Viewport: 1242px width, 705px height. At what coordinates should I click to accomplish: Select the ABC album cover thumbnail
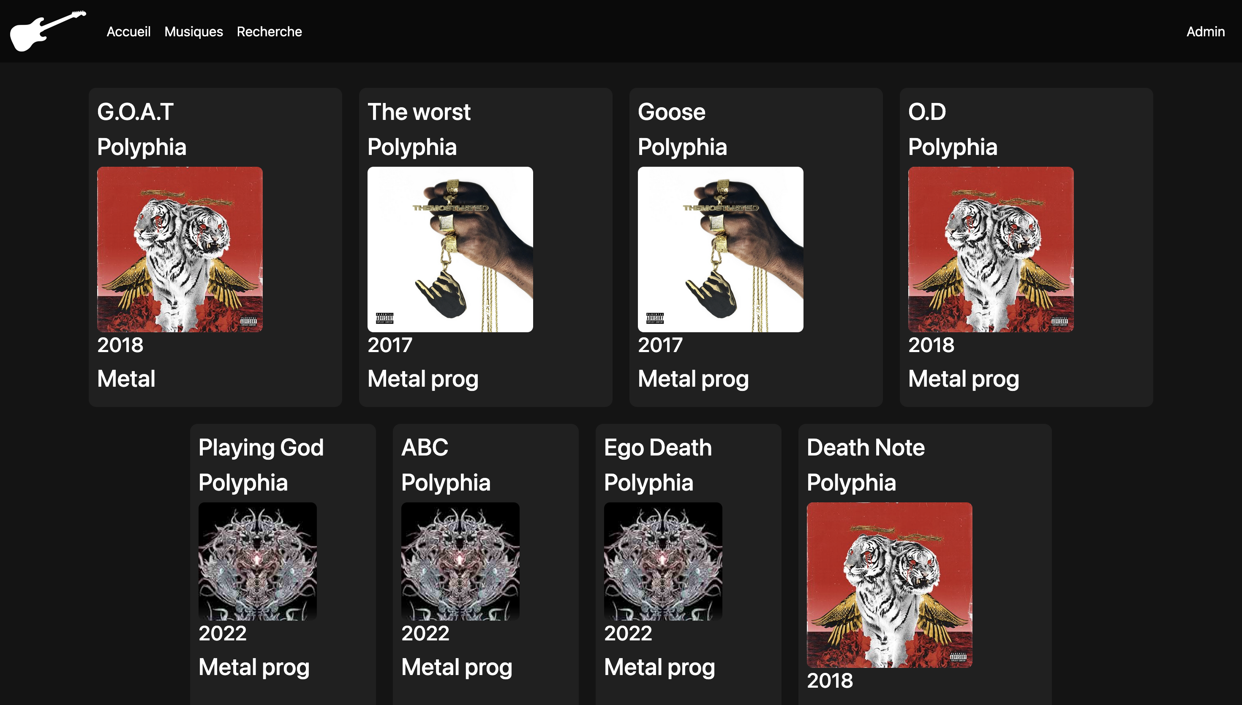tap(460, 561)
